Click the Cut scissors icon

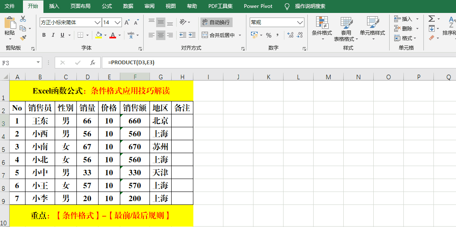(23, 19)
